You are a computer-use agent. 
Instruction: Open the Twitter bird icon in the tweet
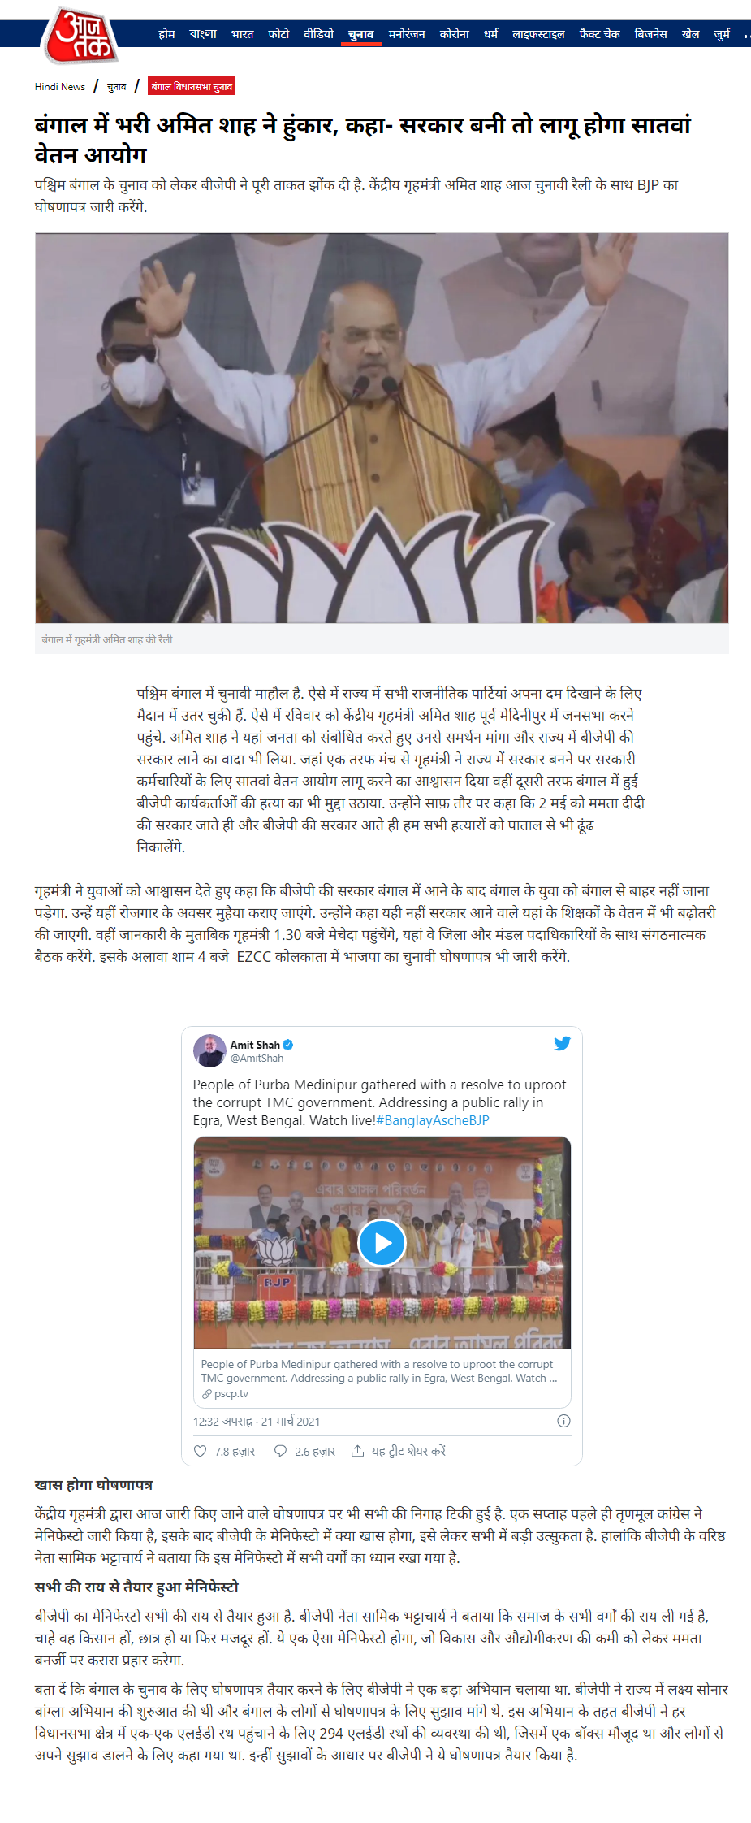[x=562, y=1044]
